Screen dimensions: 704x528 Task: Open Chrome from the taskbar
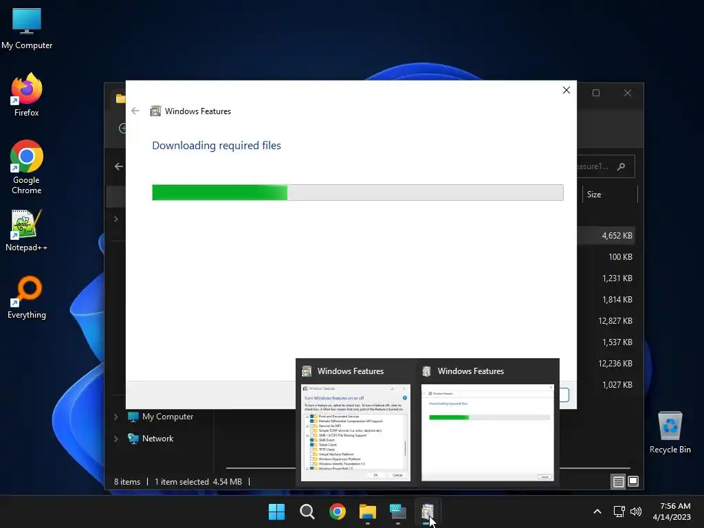pyautogui.click(x=337, y=511)
